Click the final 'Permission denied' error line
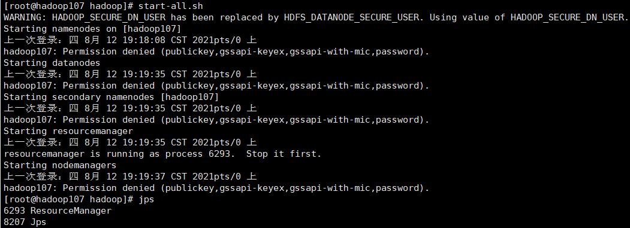Viewport: 630px width, 228px height. [x=216, y=188]
